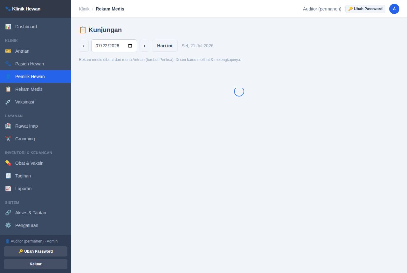The image size is (407, 273).
Task: Select the Pemilik Hewan menu item
Action: [x=36, y=77]
